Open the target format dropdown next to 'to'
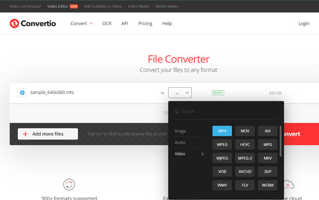The height and width of the screenshot is (200, 319). pos(180,93)
